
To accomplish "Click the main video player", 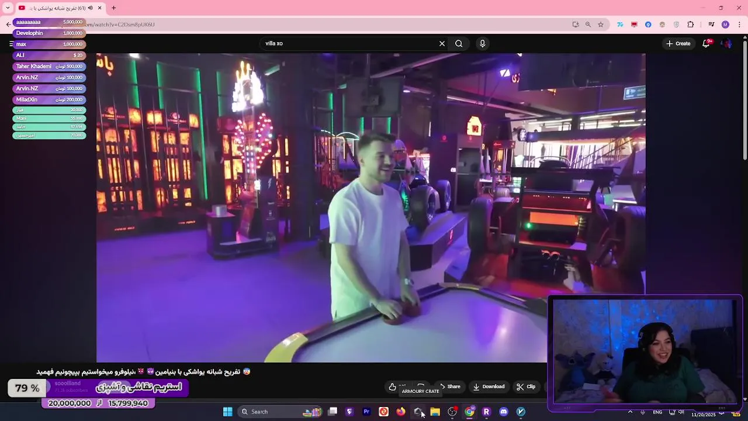I will (x=371, y=208).
